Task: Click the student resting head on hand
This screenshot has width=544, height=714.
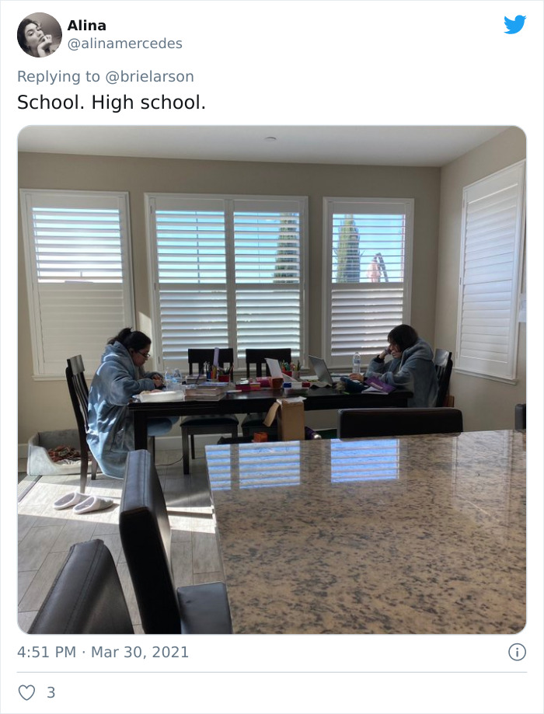Action: pyautogui.click(x=403, y=365)
